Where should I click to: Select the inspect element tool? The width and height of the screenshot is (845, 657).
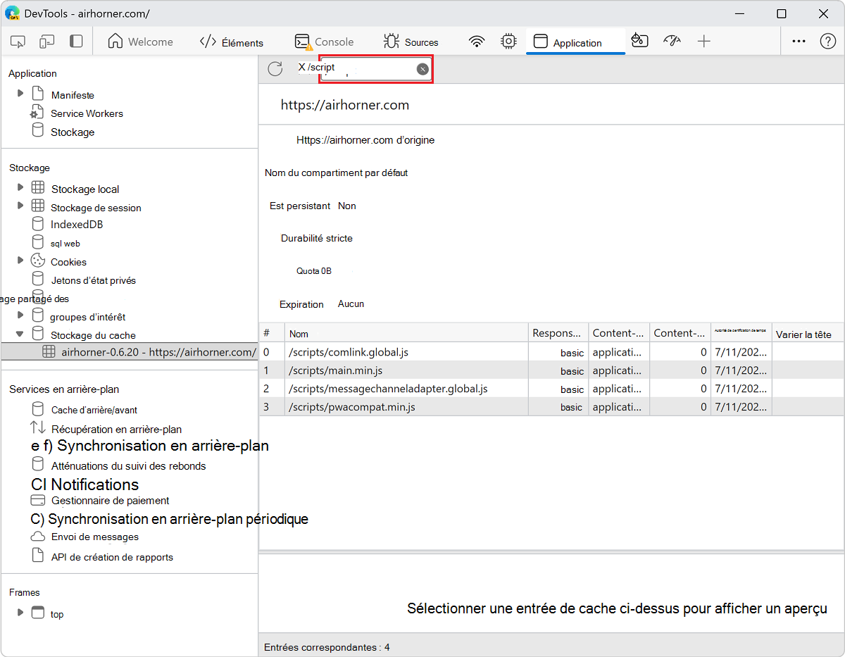pyautogui.click(x=18, y=42)
